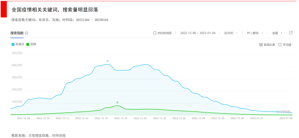Expand the PC+移动 device dropdown
The width and height of the screenshot is (299, 138).
[x=255, y=33]
